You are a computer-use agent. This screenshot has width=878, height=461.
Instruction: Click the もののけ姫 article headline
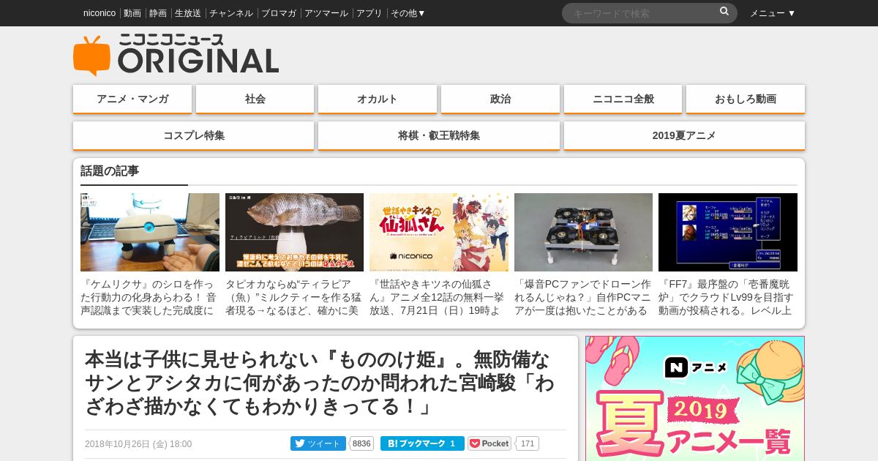320,383
